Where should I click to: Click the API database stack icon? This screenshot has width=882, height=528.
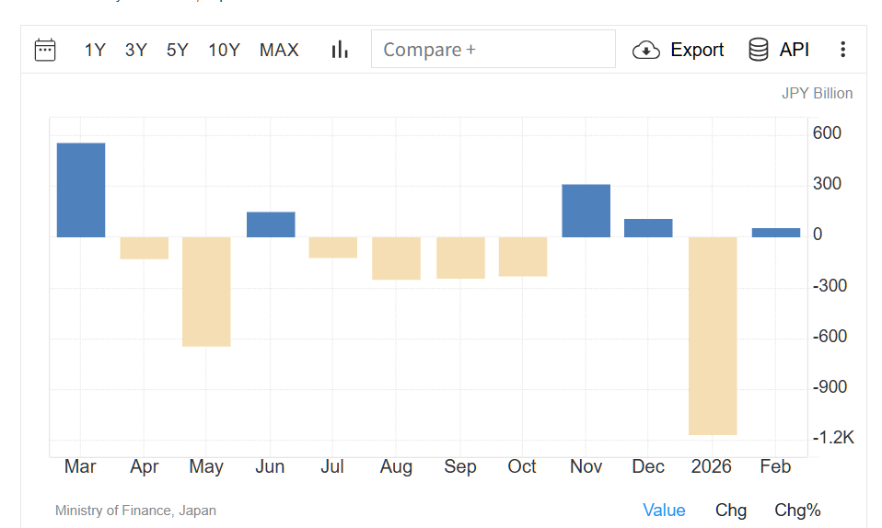pyautogui.click(x=758, y=50)
